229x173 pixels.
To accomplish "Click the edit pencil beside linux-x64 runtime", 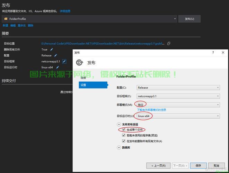I will pyautogui.click(x=58, y=67).
